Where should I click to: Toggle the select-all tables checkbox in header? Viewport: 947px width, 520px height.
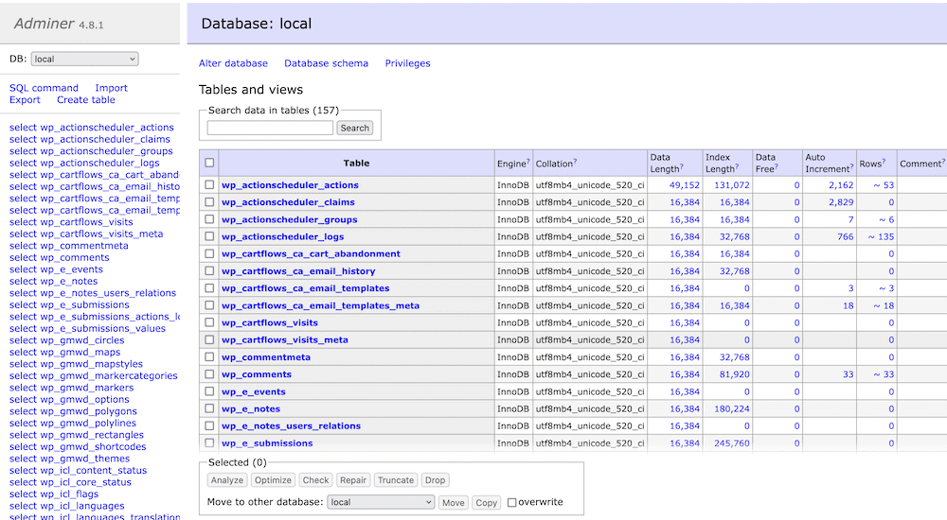209,163
